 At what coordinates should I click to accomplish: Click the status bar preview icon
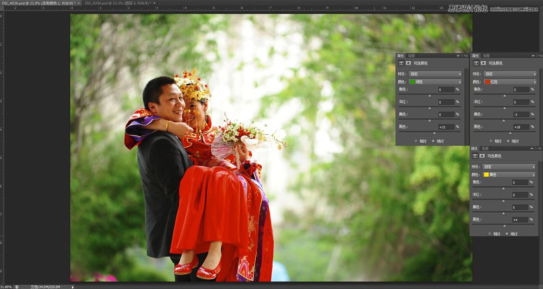click(17, 287)
